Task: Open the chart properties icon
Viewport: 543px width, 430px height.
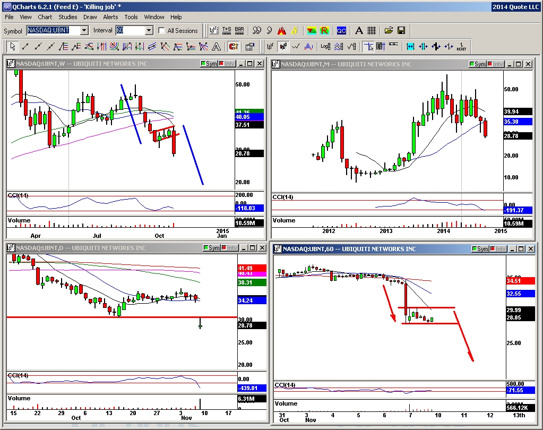Action: (x=249, y=46)
